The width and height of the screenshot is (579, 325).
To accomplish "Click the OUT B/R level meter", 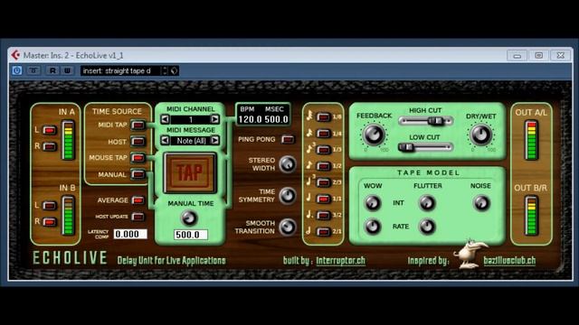I will click(x=531, y=216).
